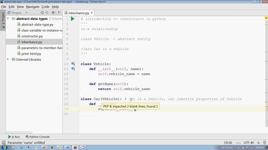The height and width of the screenshot is (150, 268).
Task: Click the abstract-data-type.py file icon
Action: pyautogui.click(x=19, y=25)
